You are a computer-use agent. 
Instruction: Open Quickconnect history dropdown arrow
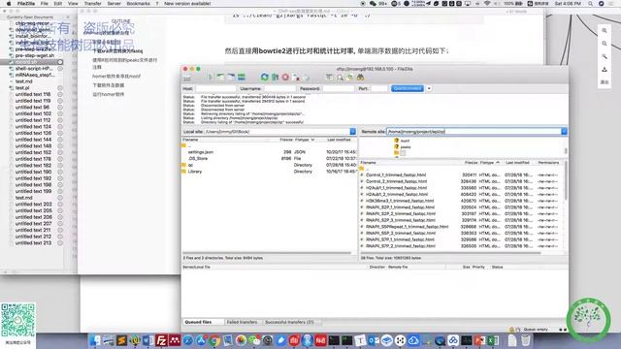pyautogui.click(x=429, y=88)
